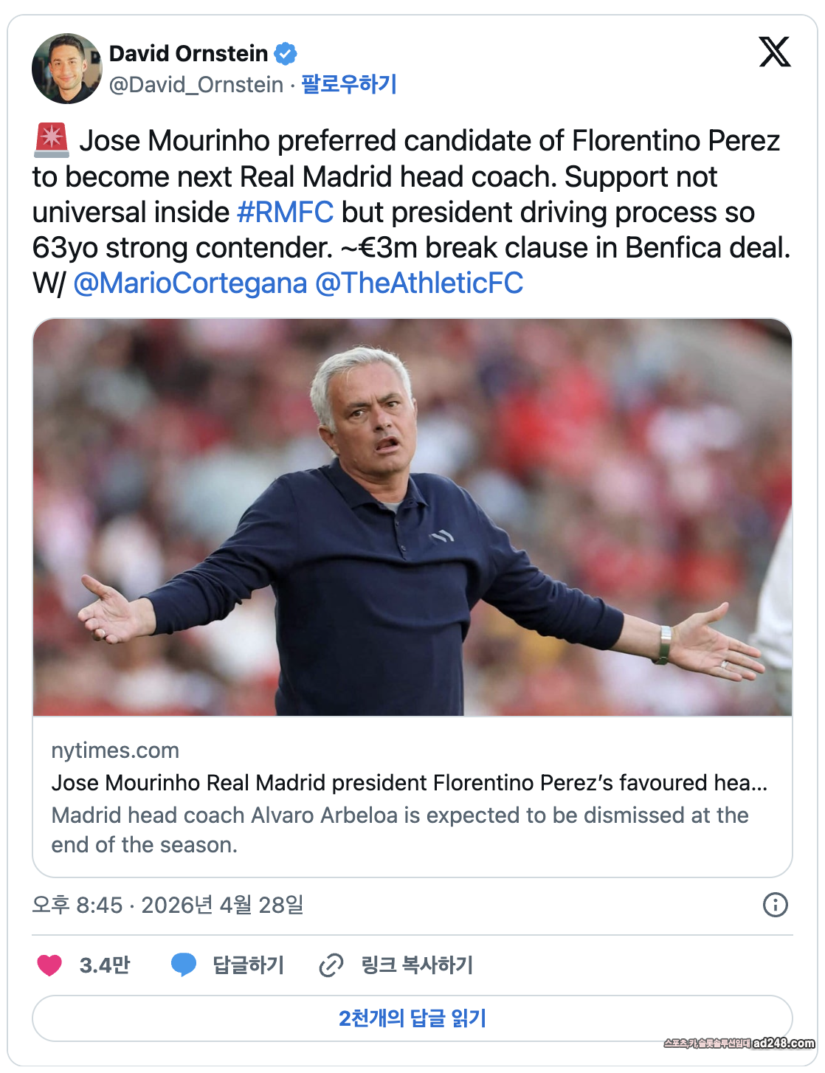Follow David Ornstein via 팔로우하기 link

coord(349,84)
